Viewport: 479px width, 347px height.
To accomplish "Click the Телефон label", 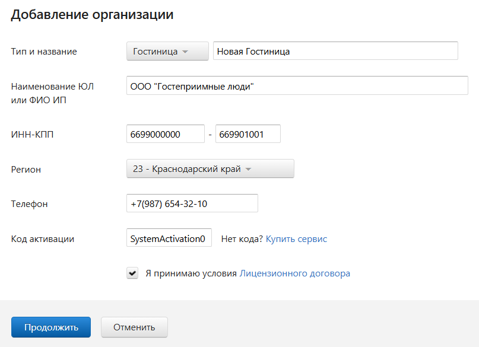I will (x=29, y=204).
